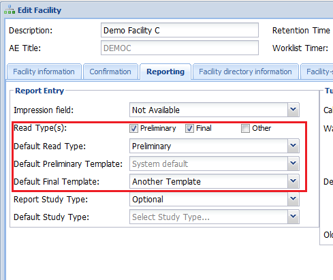Open the Report Study Type dropdown
Screen dimensions: 333x280
(x=294, y=199)
